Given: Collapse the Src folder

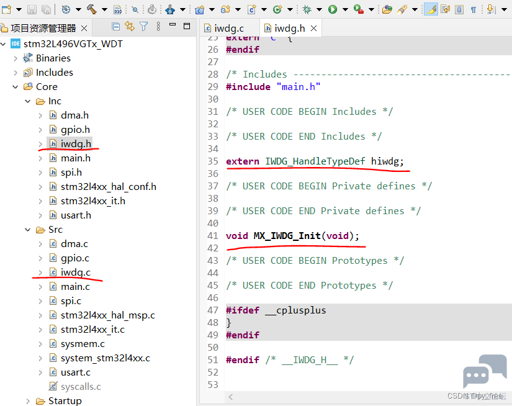Looking at the screenshot, I should click(x=28, y=230).
